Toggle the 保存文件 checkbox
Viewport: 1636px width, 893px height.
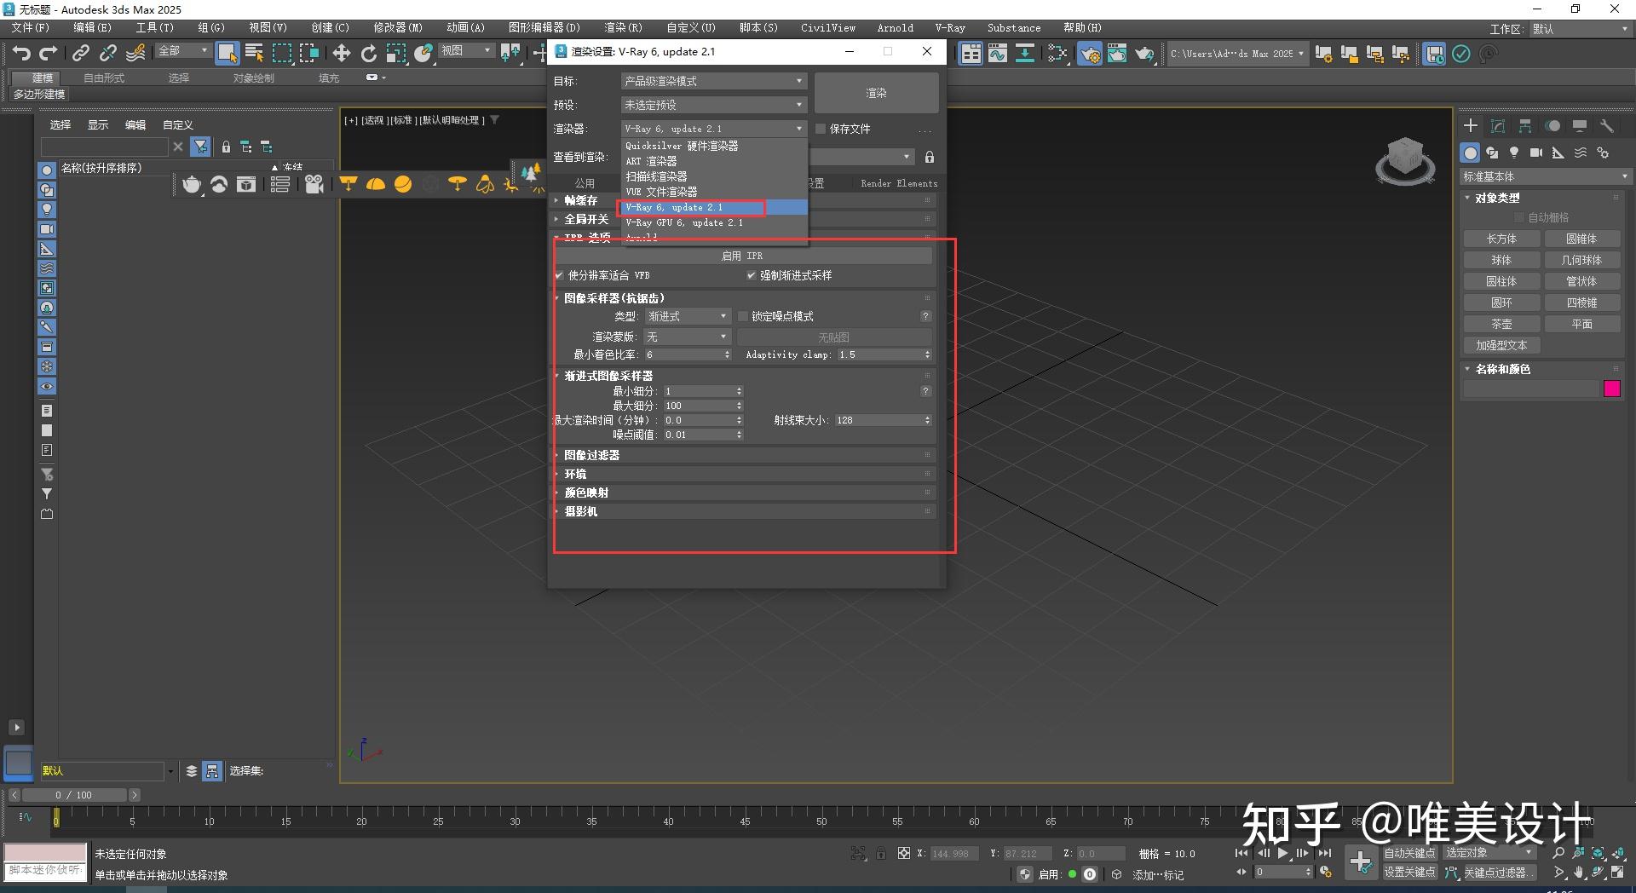tap(820, 130)
